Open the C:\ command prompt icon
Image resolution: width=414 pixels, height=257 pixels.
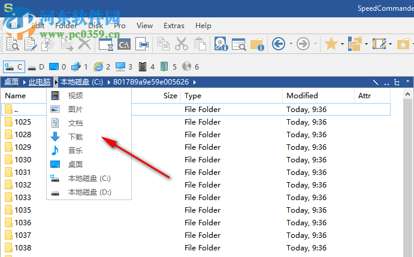(x=124, y=44)
